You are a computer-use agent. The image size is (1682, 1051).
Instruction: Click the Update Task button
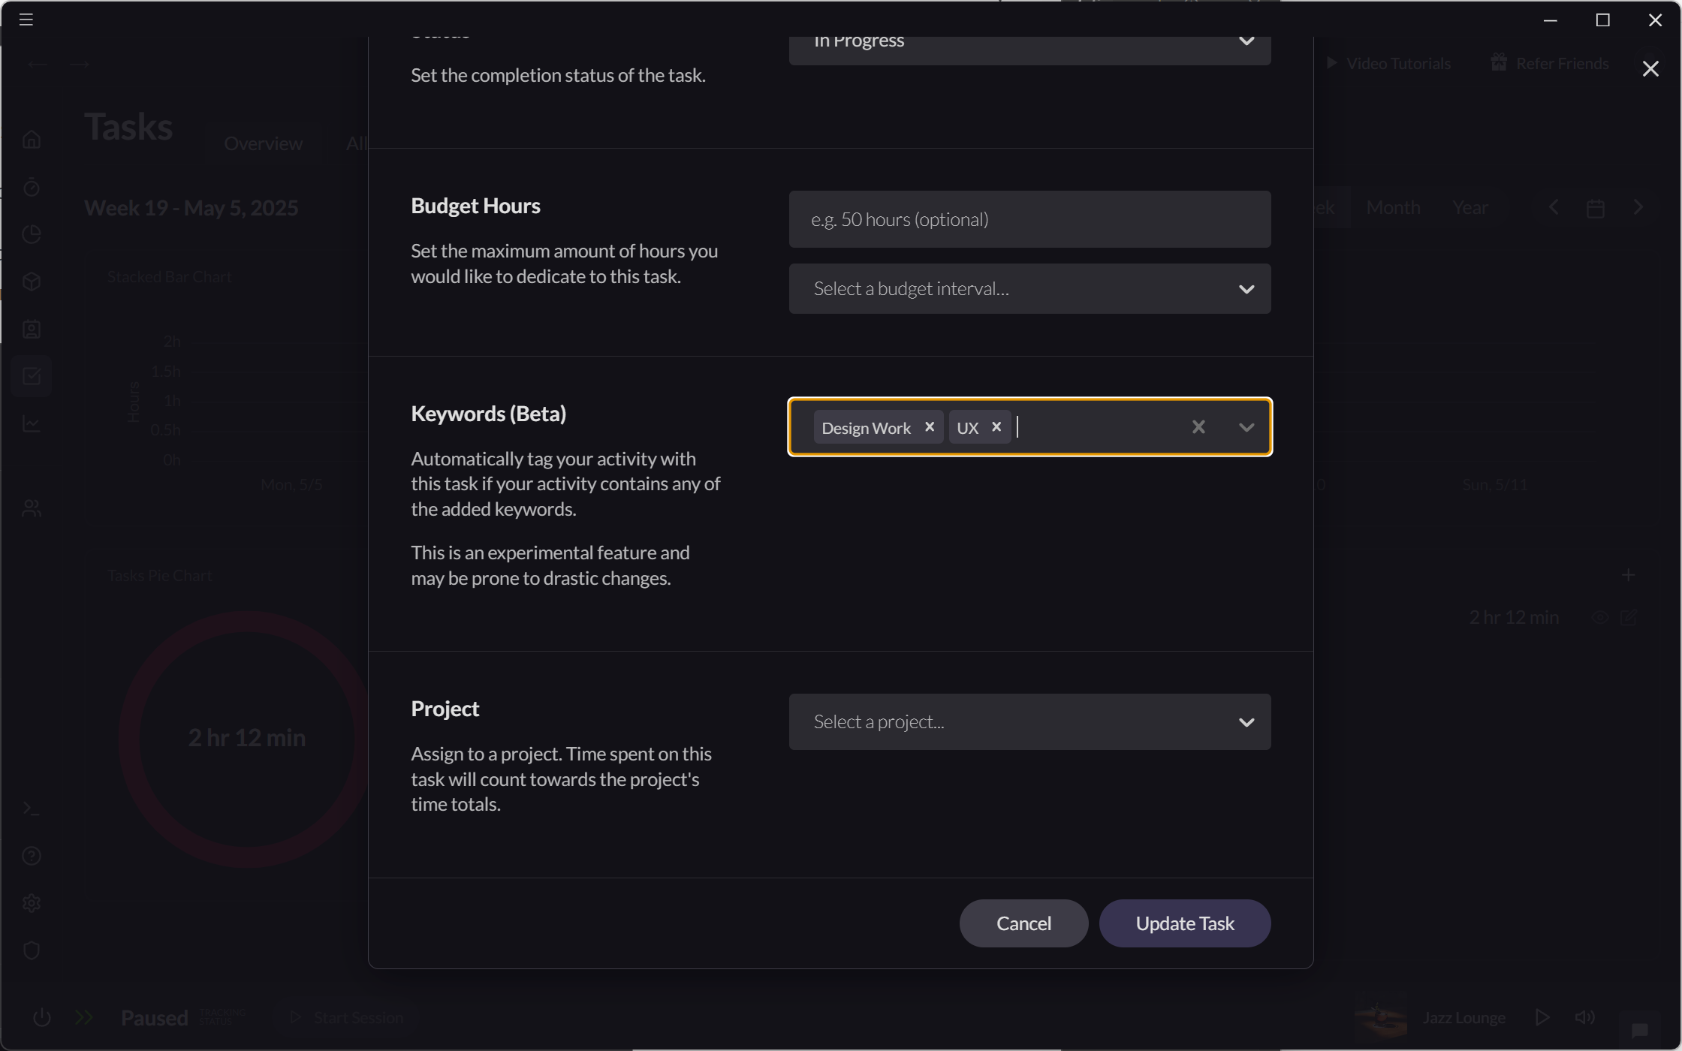pos(1184,923)
